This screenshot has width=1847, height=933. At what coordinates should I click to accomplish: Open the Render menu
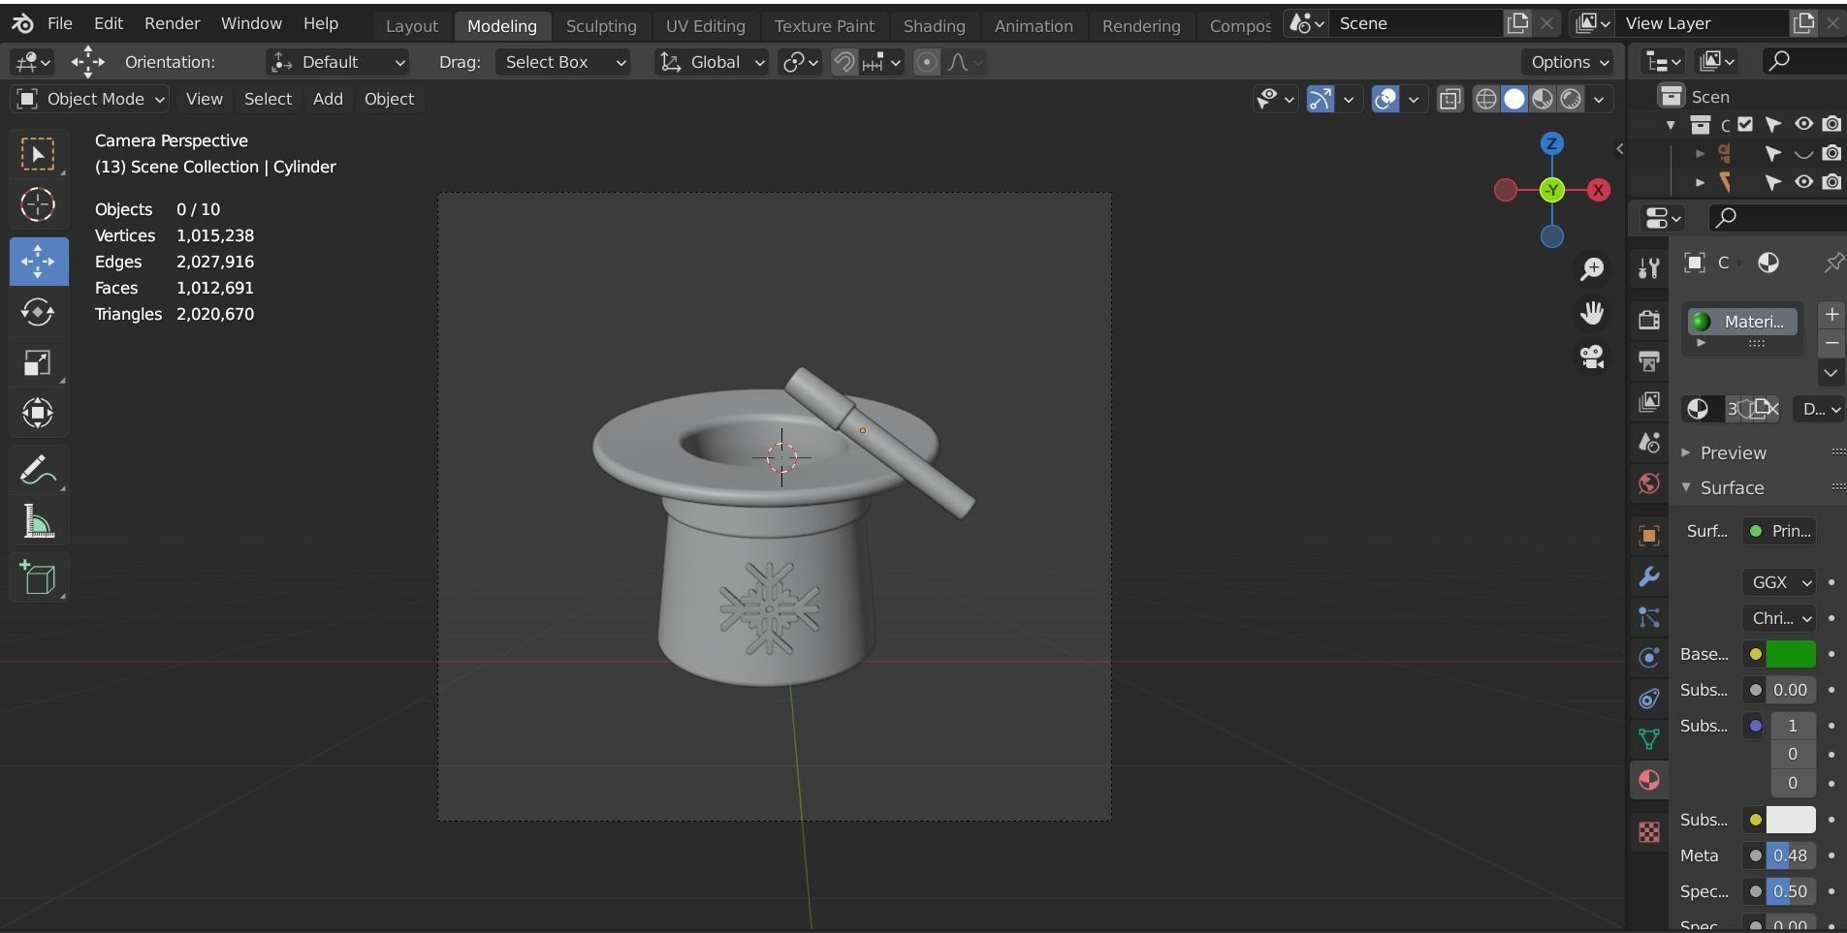tap(173, 23)
